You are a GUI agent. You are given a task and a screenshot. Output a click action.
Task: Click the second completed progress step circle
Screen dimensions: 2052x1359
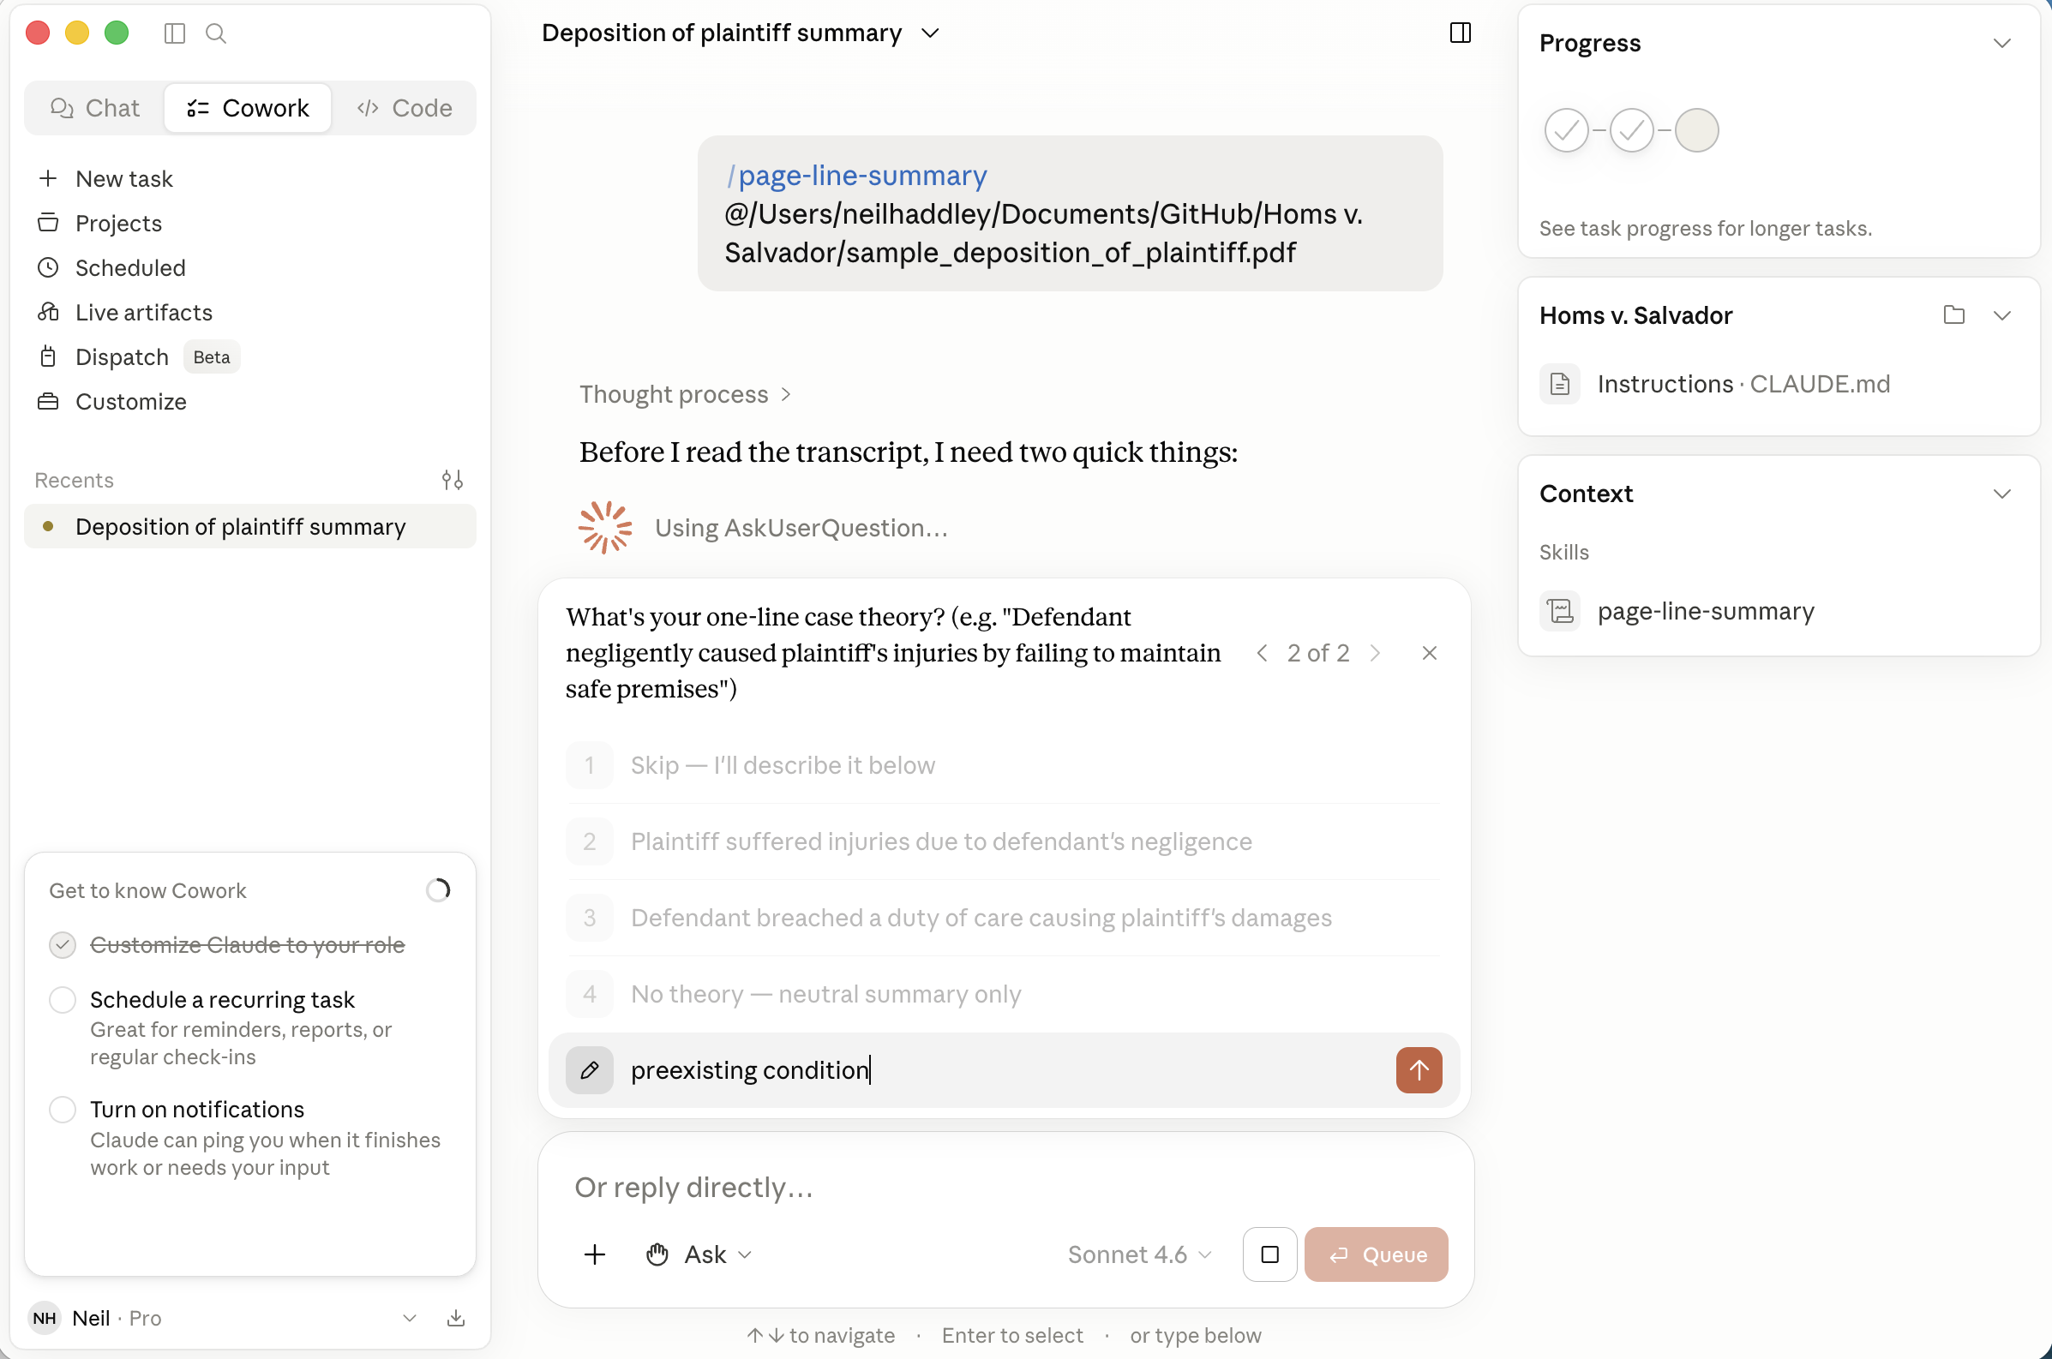pyautogui.click(x=1631, y=130)
